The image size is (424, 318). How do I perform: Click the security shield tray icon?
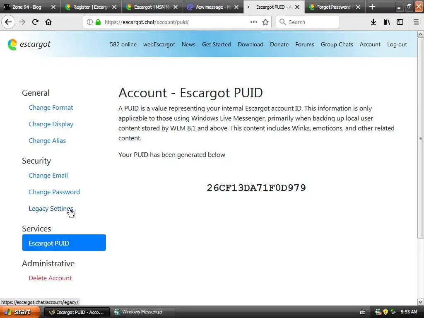click(x=385, y=312)
